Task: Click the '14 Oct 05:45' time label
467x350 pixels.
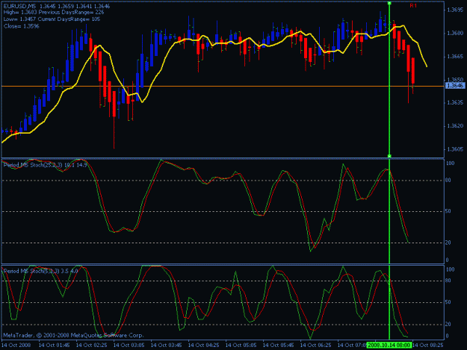Action: 278,346
